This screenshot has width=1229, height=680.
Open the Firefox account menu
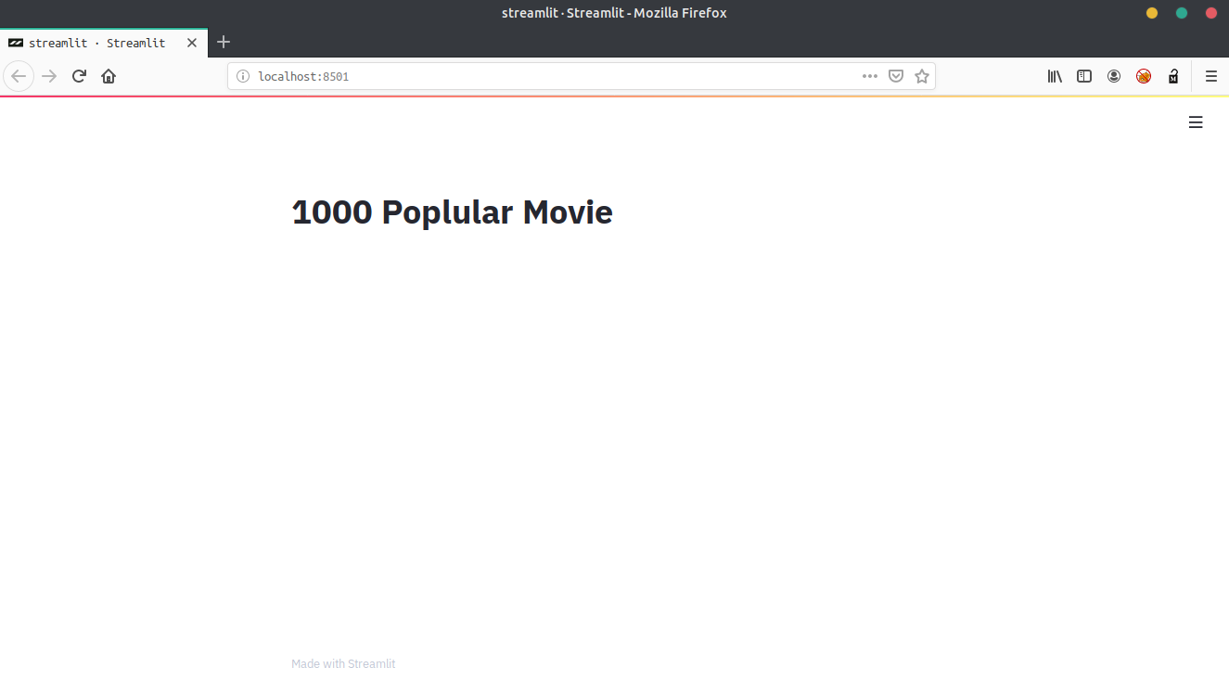point(1114,76)
